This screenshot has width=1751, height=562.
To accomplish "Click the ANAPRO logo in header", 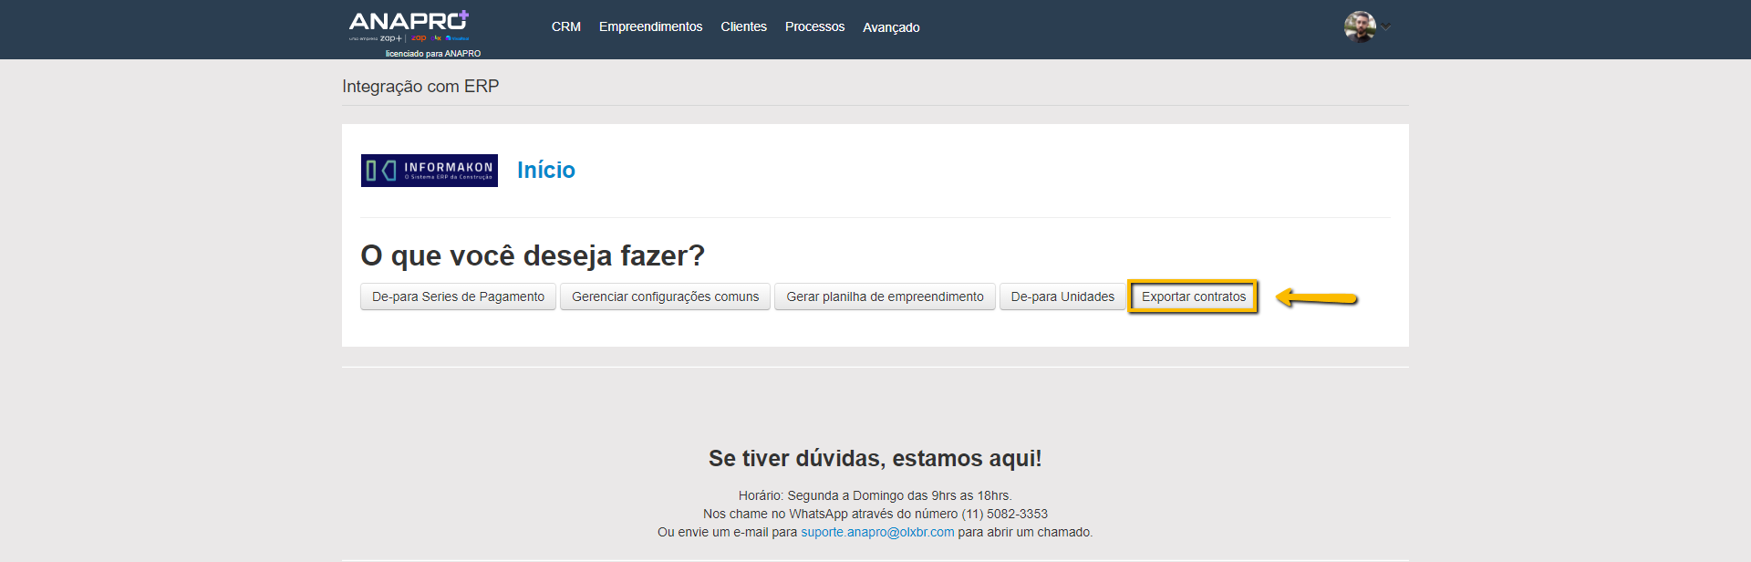I will pos(409,22).
